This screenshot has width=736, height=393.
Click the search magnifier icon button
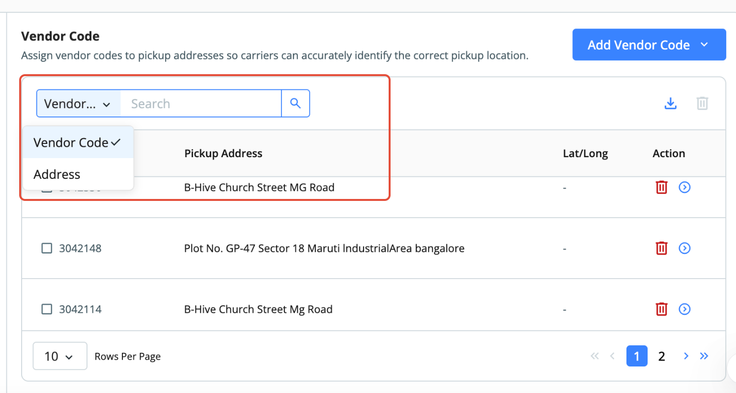tap(295, 103)
